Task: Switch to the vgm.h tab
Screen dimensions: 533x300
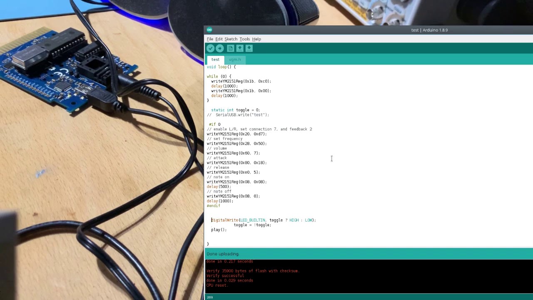Action: (235, 60)
